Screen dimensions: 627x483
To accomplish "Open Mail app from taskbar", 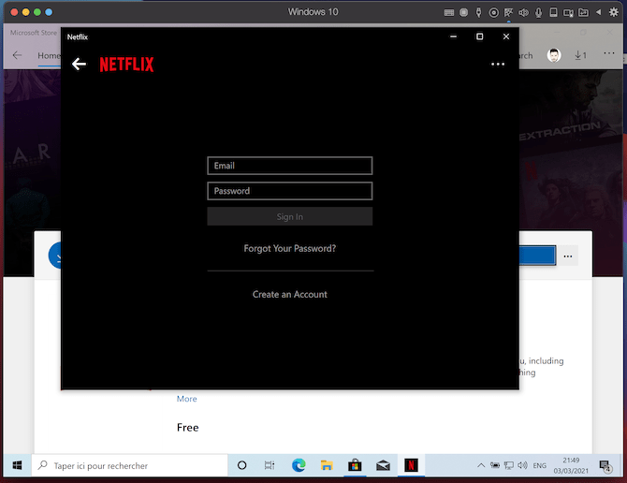I will tap(383, 465).
